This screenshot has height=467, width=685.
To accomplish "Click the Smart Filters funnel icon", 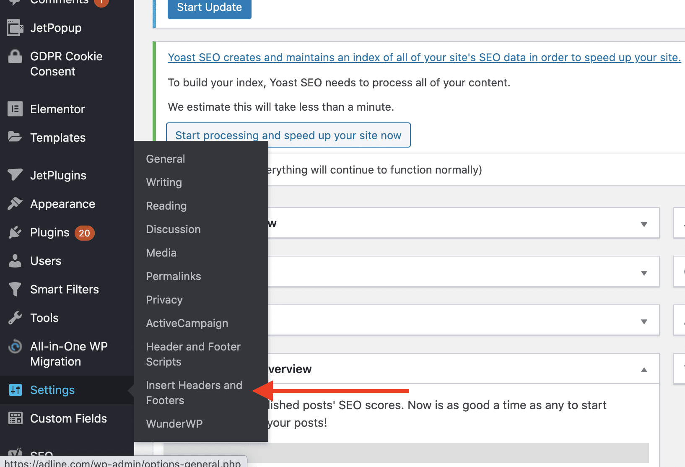I will pos(15,289).
